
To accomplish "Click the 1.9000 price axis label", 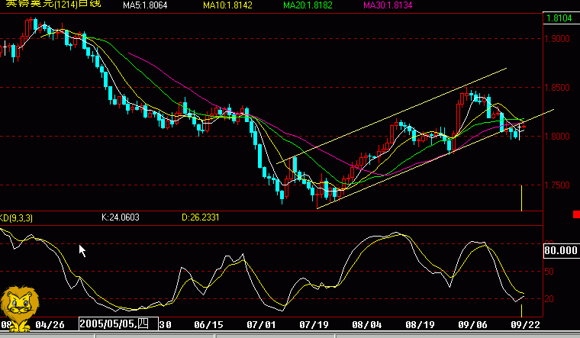I will [557, 38].
